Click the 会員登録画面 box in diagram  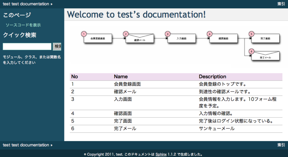point(98,39)
